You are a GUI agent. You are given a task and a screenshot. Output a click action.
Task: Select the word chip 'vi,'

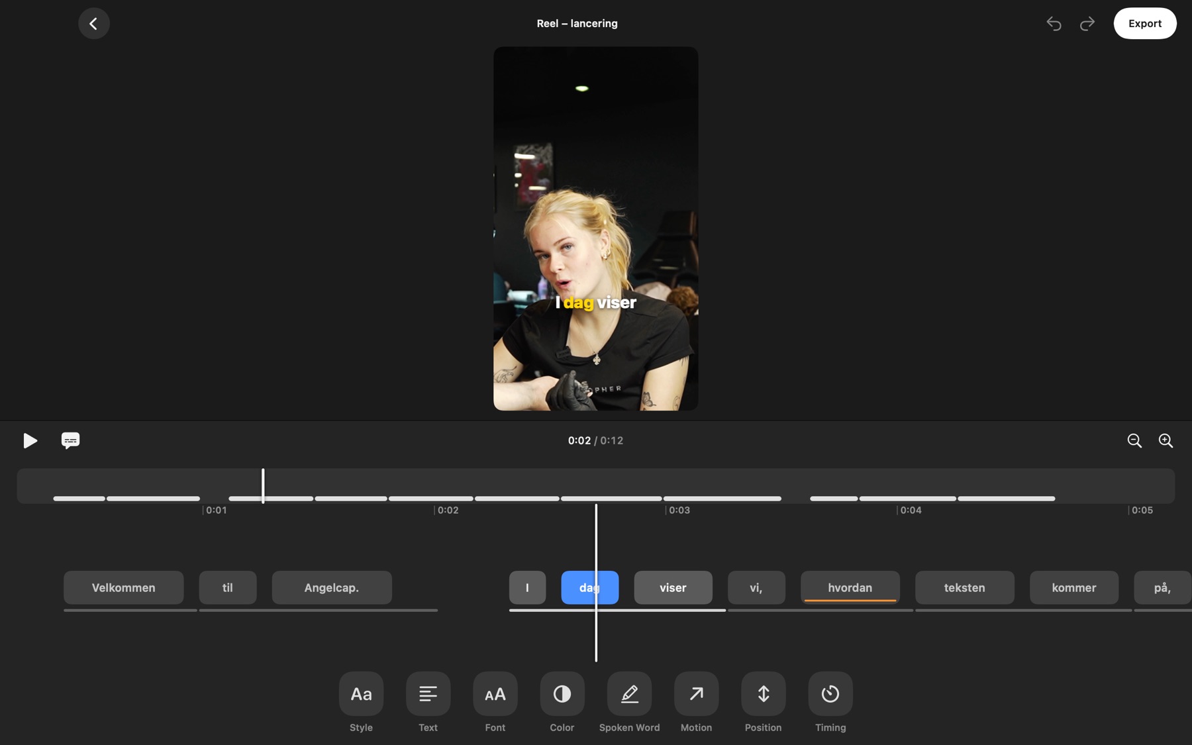click(x=756, y=587)
